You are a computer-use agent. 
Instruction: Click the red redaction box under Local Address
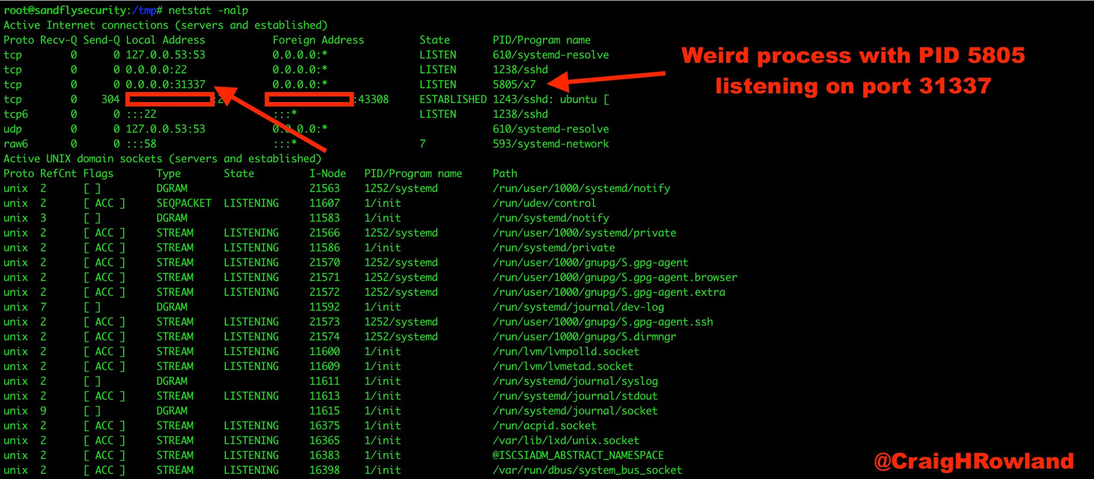click(170, 99)
